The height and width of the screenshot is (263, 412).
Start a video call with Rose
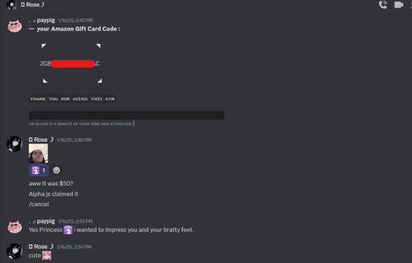[x=399, y=4]
